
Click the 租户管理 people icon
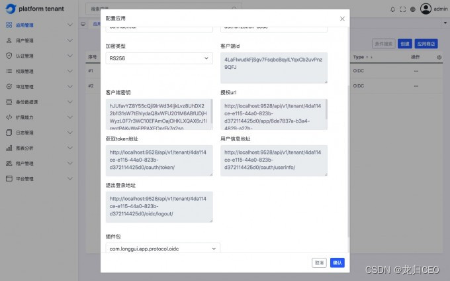[x=9, y=163]
